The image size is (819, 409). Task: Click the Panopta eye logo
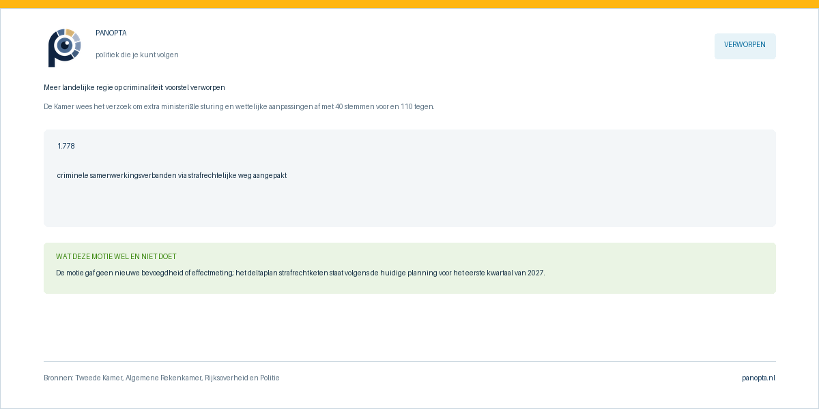point(65,48)
